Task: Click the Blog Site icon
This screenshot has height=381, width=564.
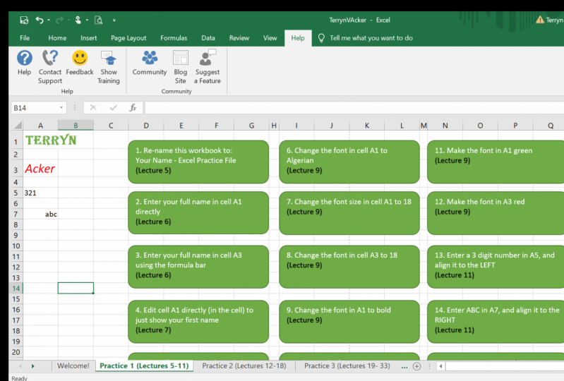Action: 181,58
